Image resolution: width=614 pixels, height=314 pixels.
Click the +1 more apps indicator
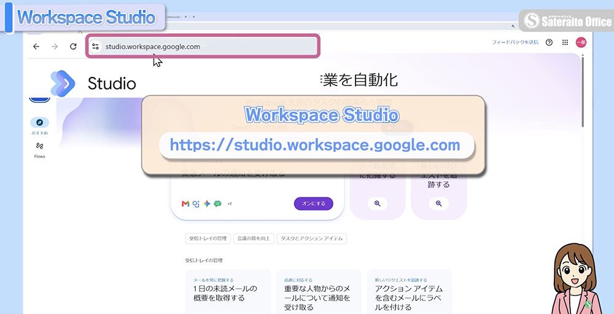point(230,204)
